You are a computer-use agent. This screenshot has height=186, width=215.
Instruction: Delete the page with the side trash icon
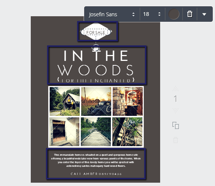point(176,140)
